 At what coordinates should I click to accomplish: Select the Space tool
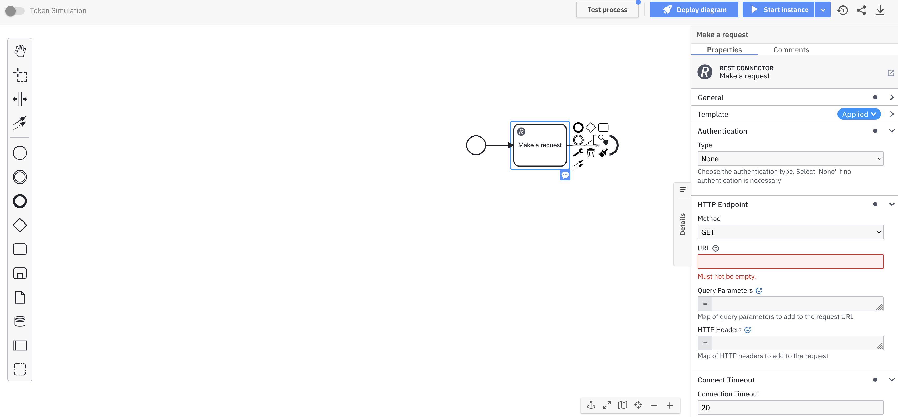[x=20, y=99]
